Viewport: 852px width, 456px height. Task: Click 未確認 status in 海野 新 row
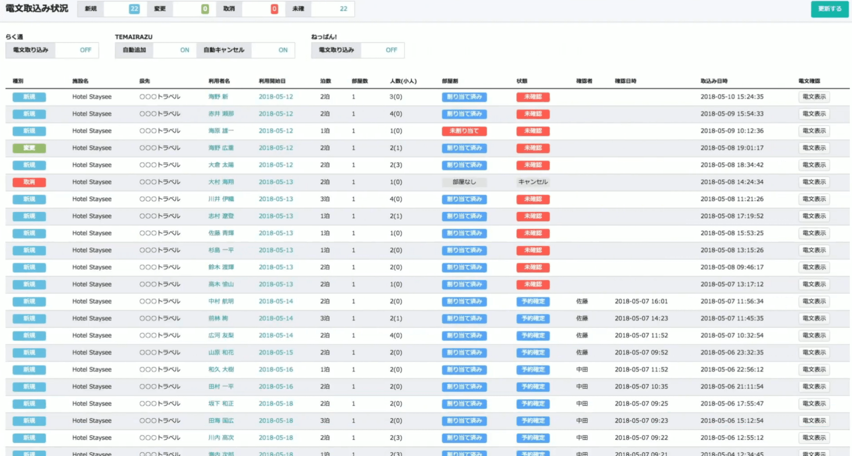(x=533, y=97)
